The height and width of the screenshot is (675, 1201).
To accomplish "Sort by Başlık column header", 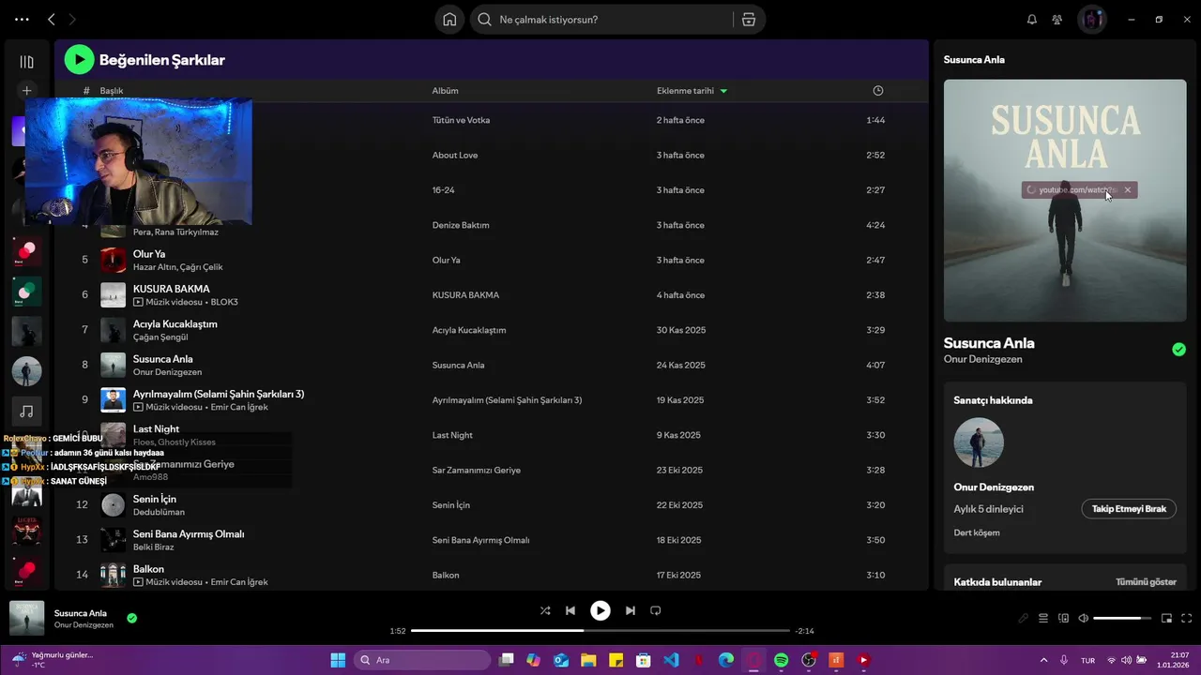I will [112, 91].
